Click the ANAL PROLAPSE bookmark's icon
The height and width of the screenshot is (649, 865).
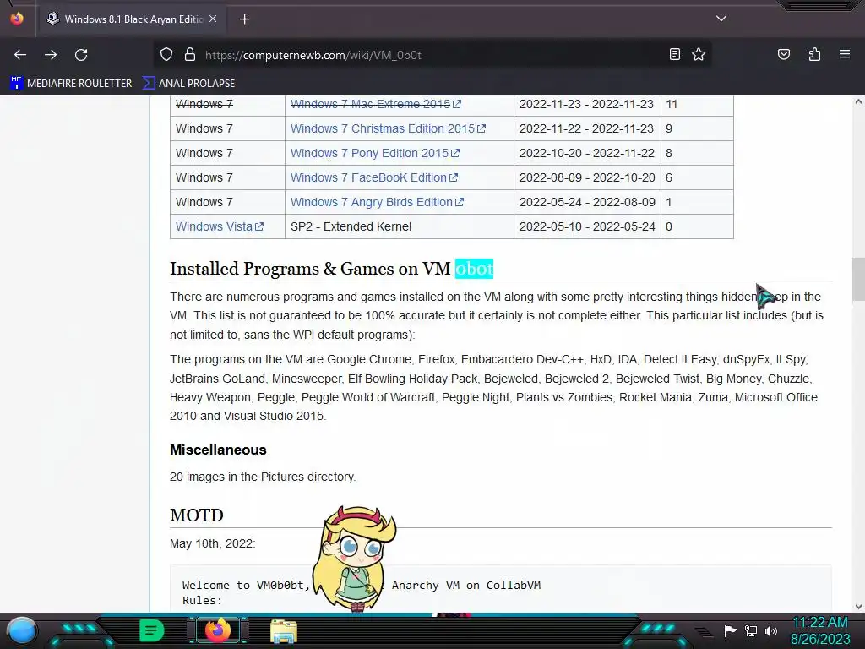[149, 84]
